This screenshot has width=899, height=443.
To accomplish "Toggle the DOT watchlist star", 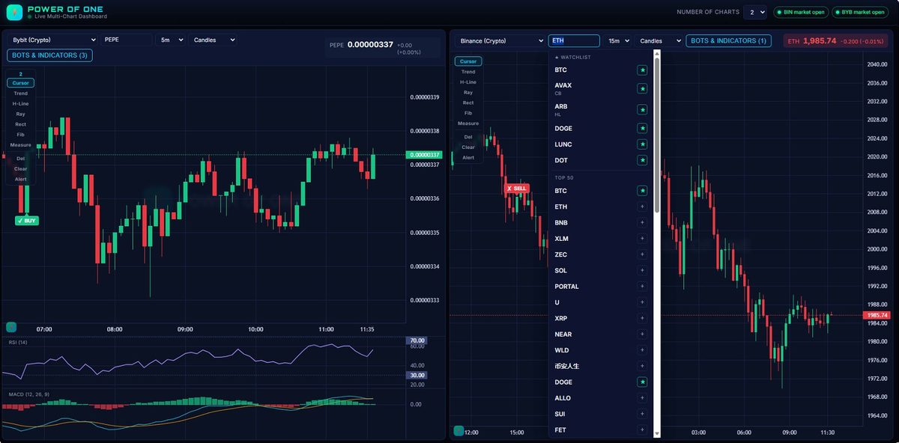I will coord(642,160).
